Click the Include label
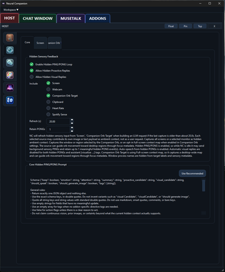 [34, 84]
